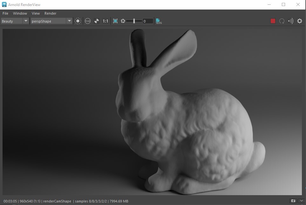Set zoom to 1:1 actual size
306x205 pixels.
click(105, 21)
